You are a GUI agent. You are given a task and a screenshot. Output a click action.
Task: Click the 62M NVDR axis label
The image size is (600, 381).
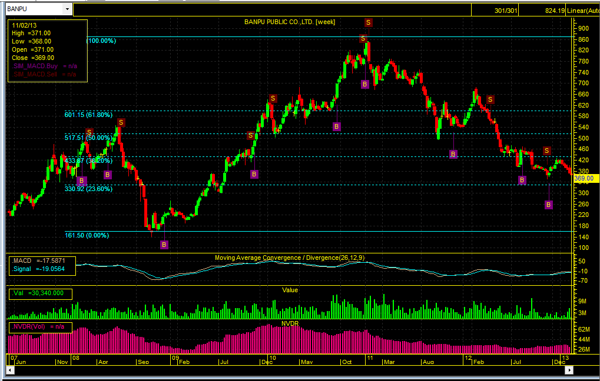[584, 329]
